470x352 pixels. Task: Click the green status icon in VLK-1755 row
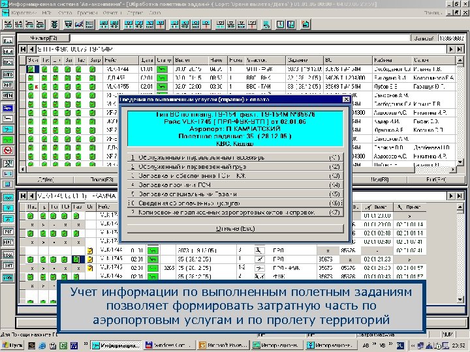162,87
